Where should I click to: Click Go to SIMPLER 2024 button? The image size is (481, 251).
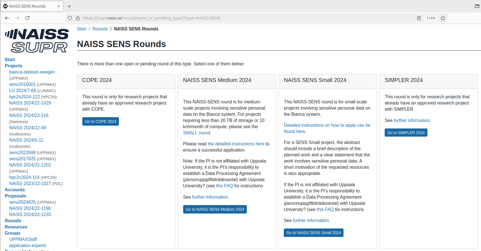(406, 133)
